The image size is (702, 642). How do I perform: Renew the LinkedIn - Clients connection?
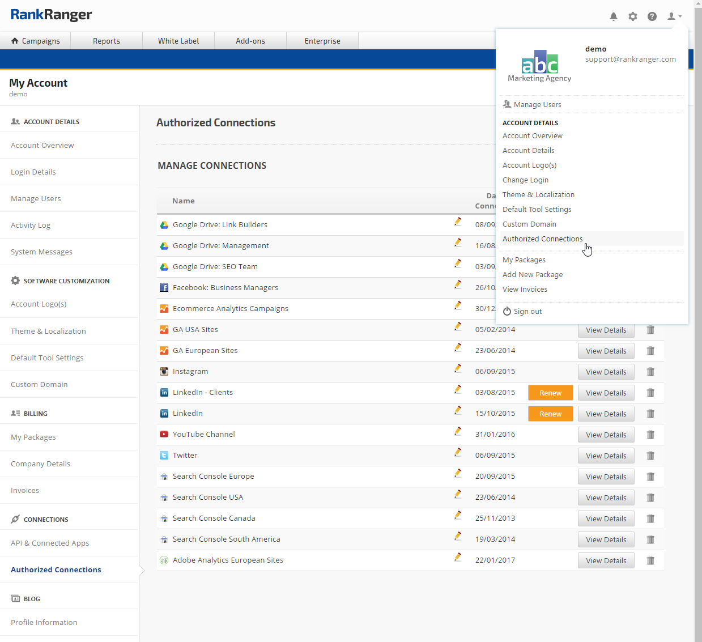(550, 393)
